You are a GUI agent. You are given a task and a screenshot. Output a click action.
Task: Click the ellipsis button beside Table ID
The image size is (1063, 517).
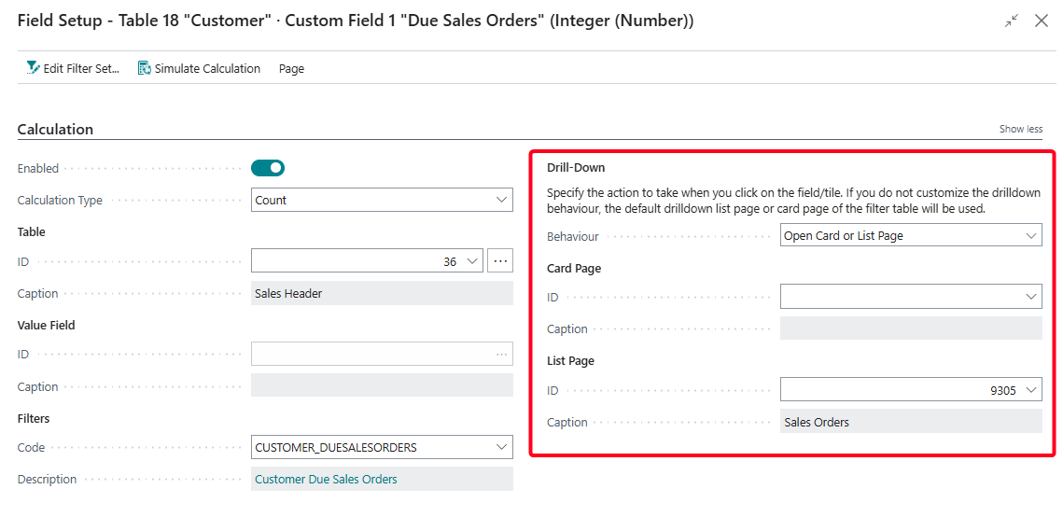point(500,261)
